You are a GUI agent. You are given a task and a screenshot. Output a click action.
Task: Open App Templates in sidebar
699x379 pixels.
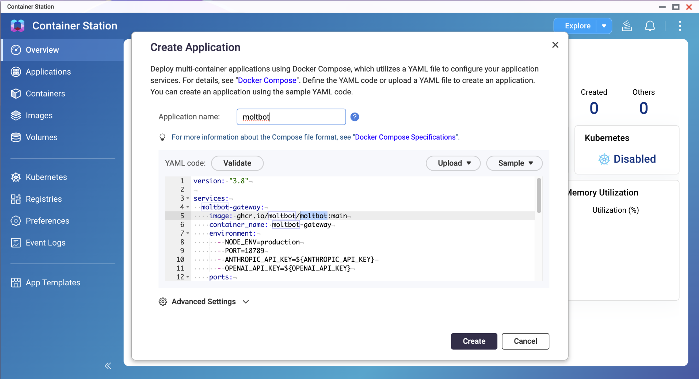[x=53, y=283]
